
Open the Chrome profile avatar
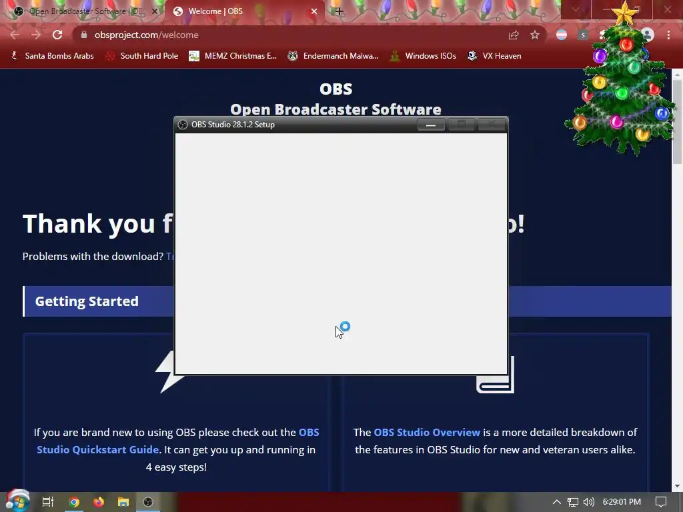(648, 35)
